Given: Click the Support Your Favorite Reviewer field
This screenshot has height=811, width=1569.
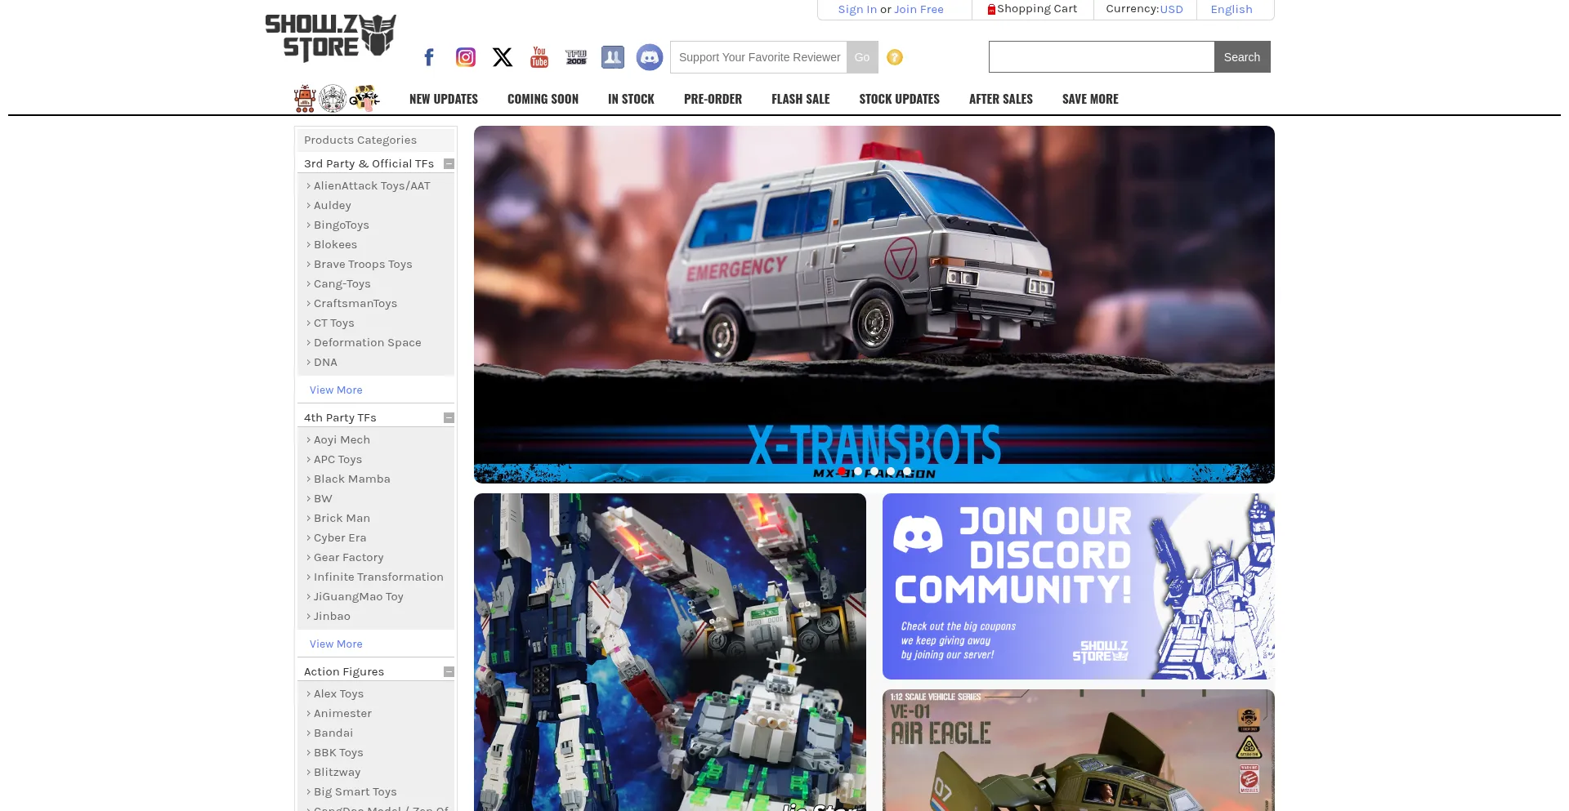Looking at the screenshot, I should click(758, 57).
